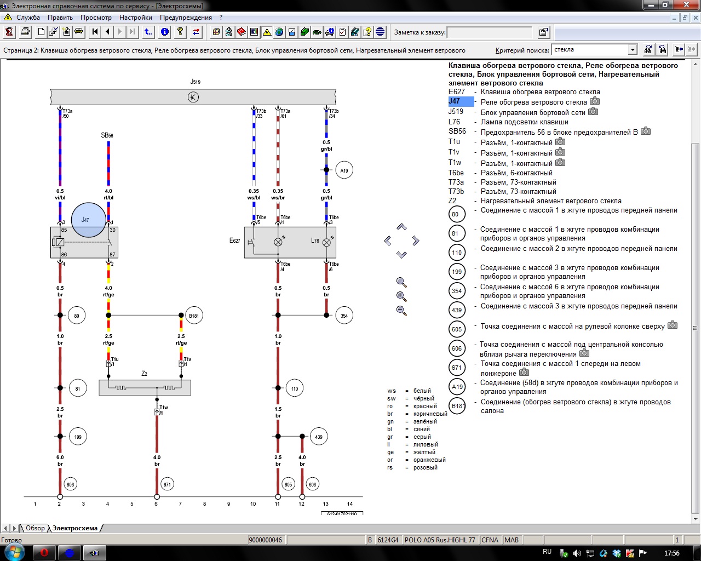This screenshot has width=701, height=561.
Task: Open the blue information icon in toolbar
Action: pos(165,32)
